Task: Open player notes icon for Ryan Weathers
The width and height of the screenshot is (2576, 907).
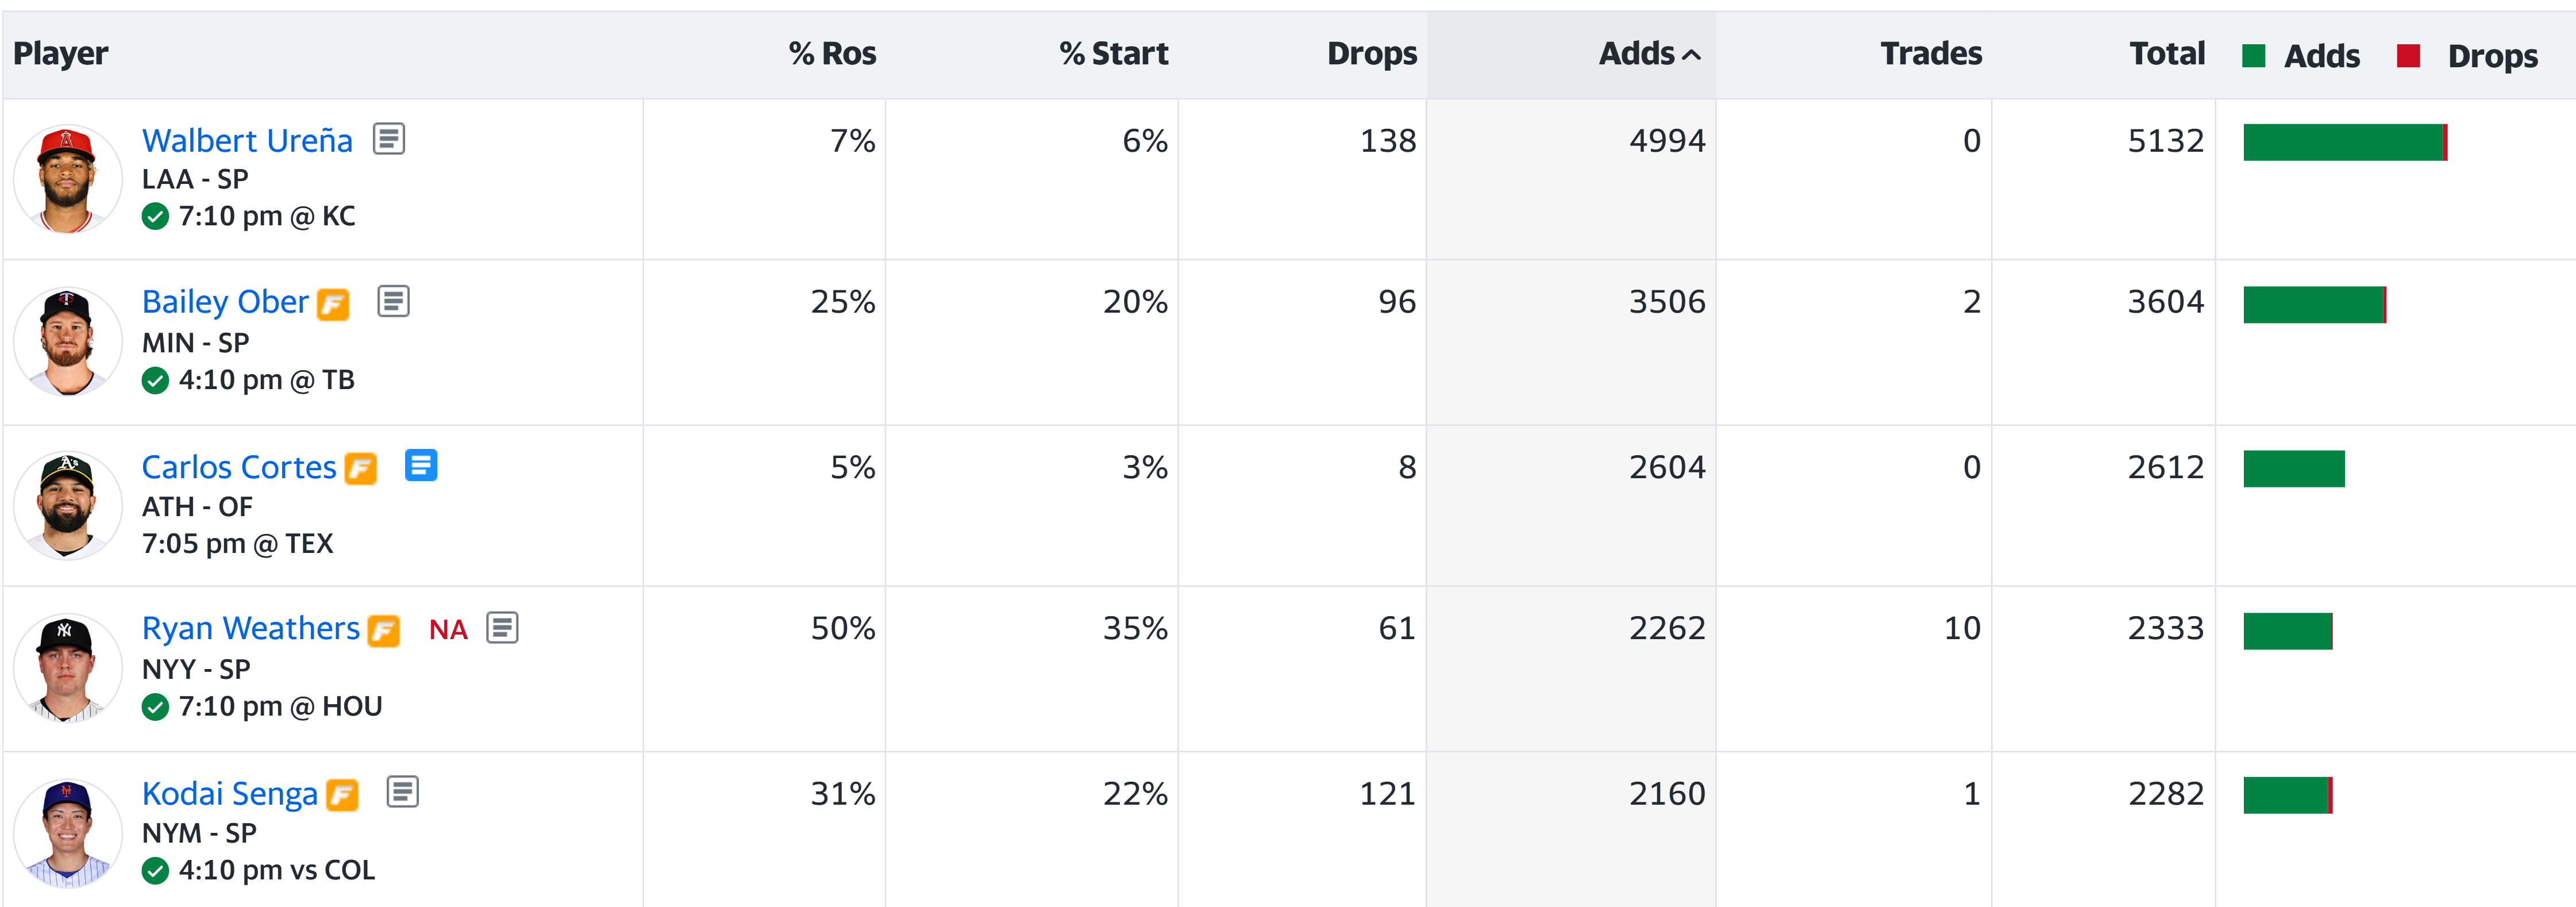Action: [502, 628]
